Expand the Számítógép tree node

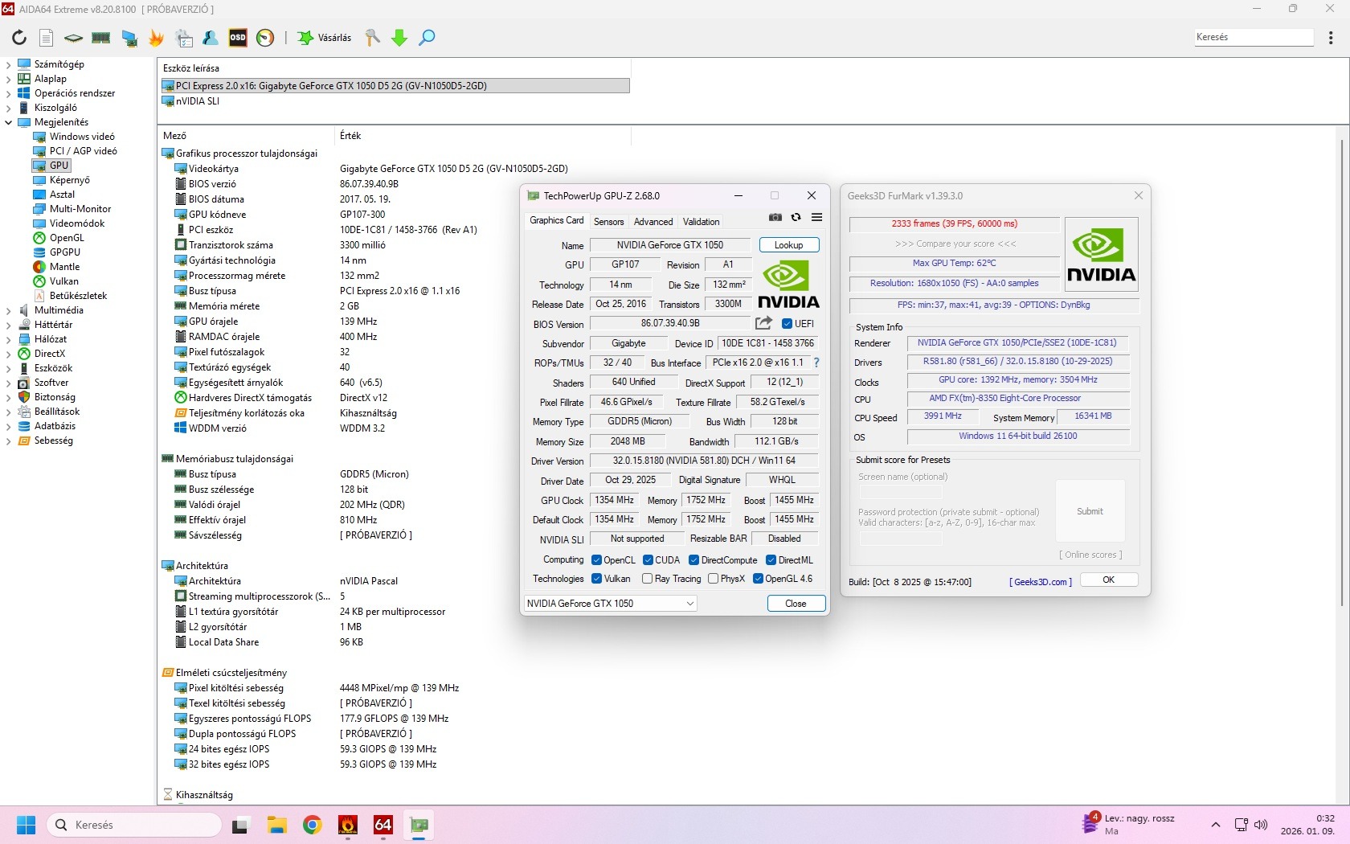click(8, 64)
